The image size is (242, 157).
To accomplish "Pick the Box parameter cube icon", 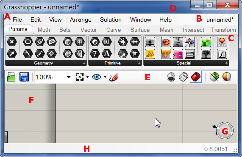I will click(x=68, y=42).
